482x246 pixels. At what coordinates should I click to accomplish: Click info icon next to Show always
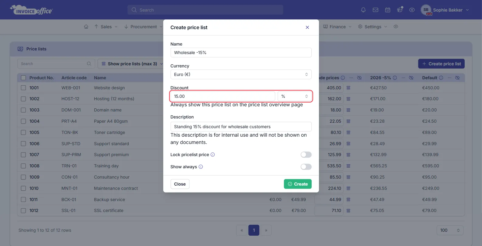pyautogui.click(x=201, y=167)
